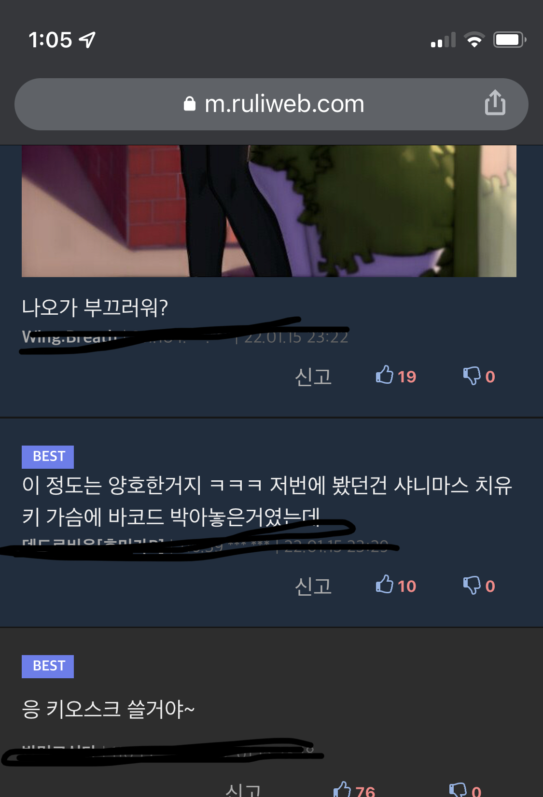Click 신고 on the bottom comment
The height and width of the screenshot is (797, 543).
[243, 790]
